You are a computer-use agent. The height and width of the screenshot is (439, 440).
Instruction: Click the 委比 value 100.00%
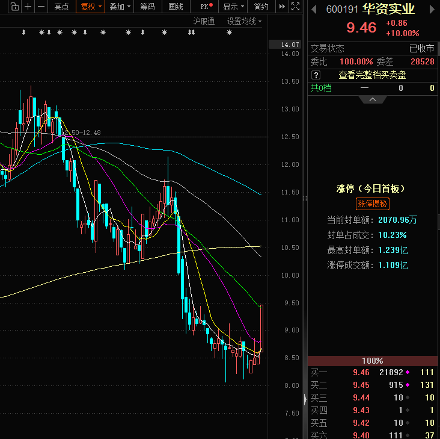(356, 61)
